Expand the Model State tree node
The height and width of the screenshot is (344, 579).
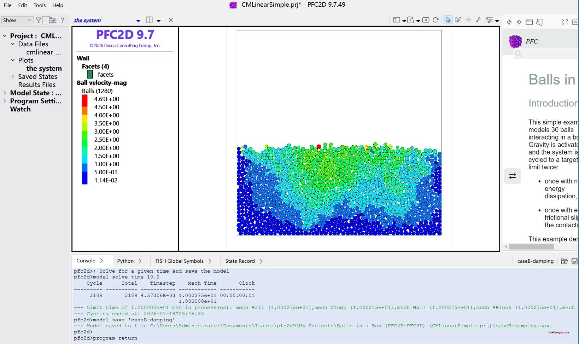click(5, 93)
